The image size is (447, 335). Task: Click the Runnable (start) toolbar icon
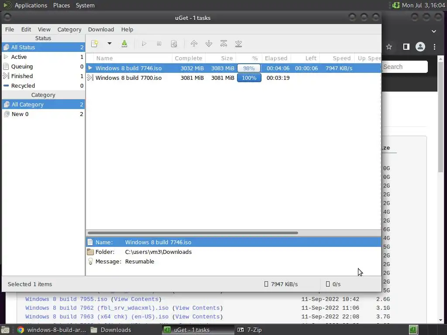pos(144,44)
